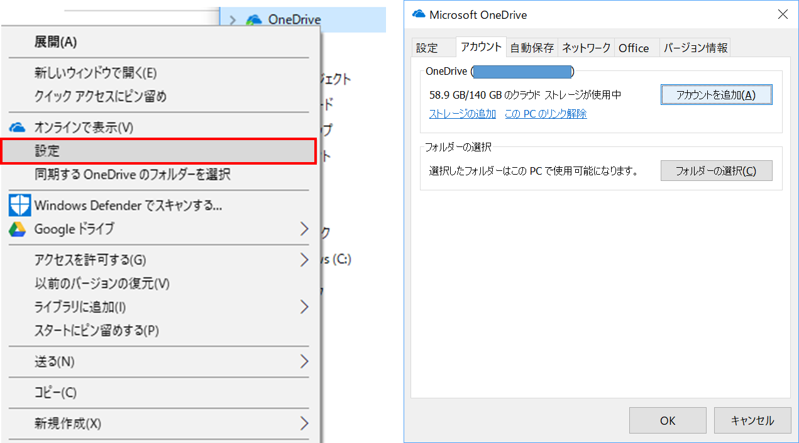
Task: Click the この PC のリンク解除 link
Action: point(546,114)
